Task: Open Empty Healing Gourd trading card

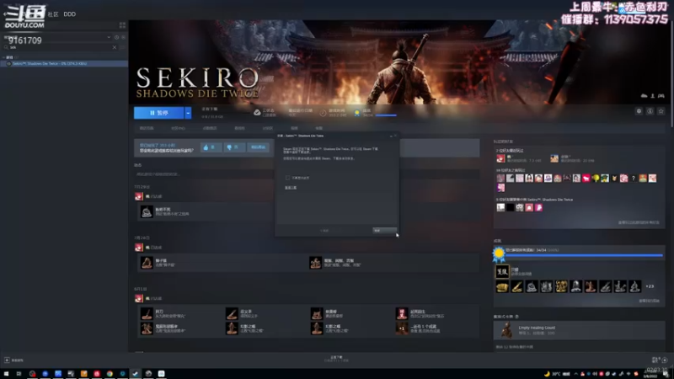Action: point(579,330)
